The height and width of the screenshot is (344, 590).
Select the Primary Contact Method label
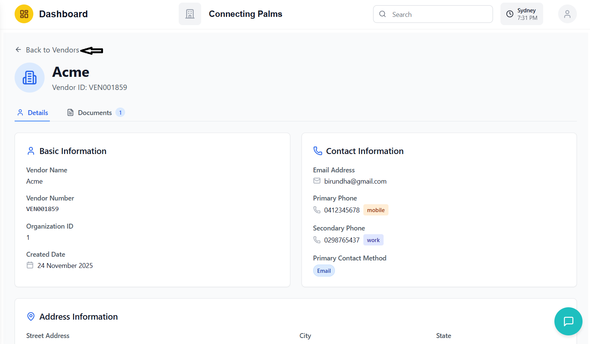point(350,258)
